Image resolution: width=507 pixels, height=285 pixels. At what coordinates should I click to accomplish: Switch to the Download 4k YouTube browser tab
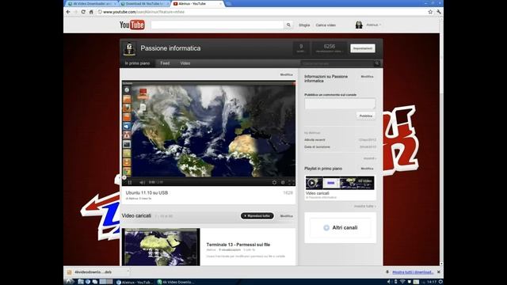click(144, 3)
